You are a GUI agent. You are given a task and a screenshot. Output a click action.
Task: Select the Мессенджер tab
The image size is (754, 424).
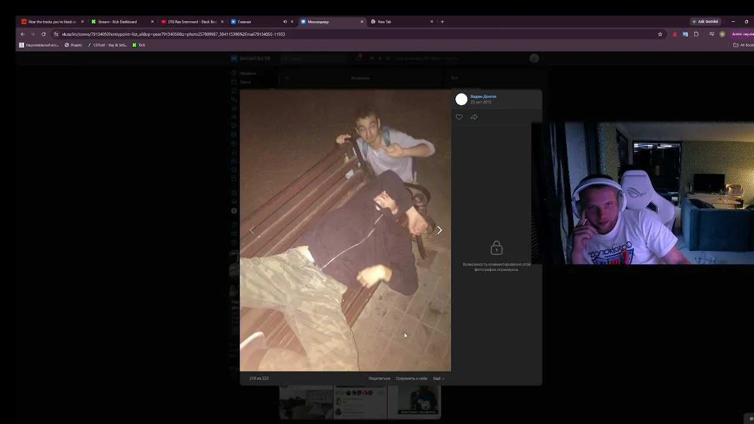point(332,22)
